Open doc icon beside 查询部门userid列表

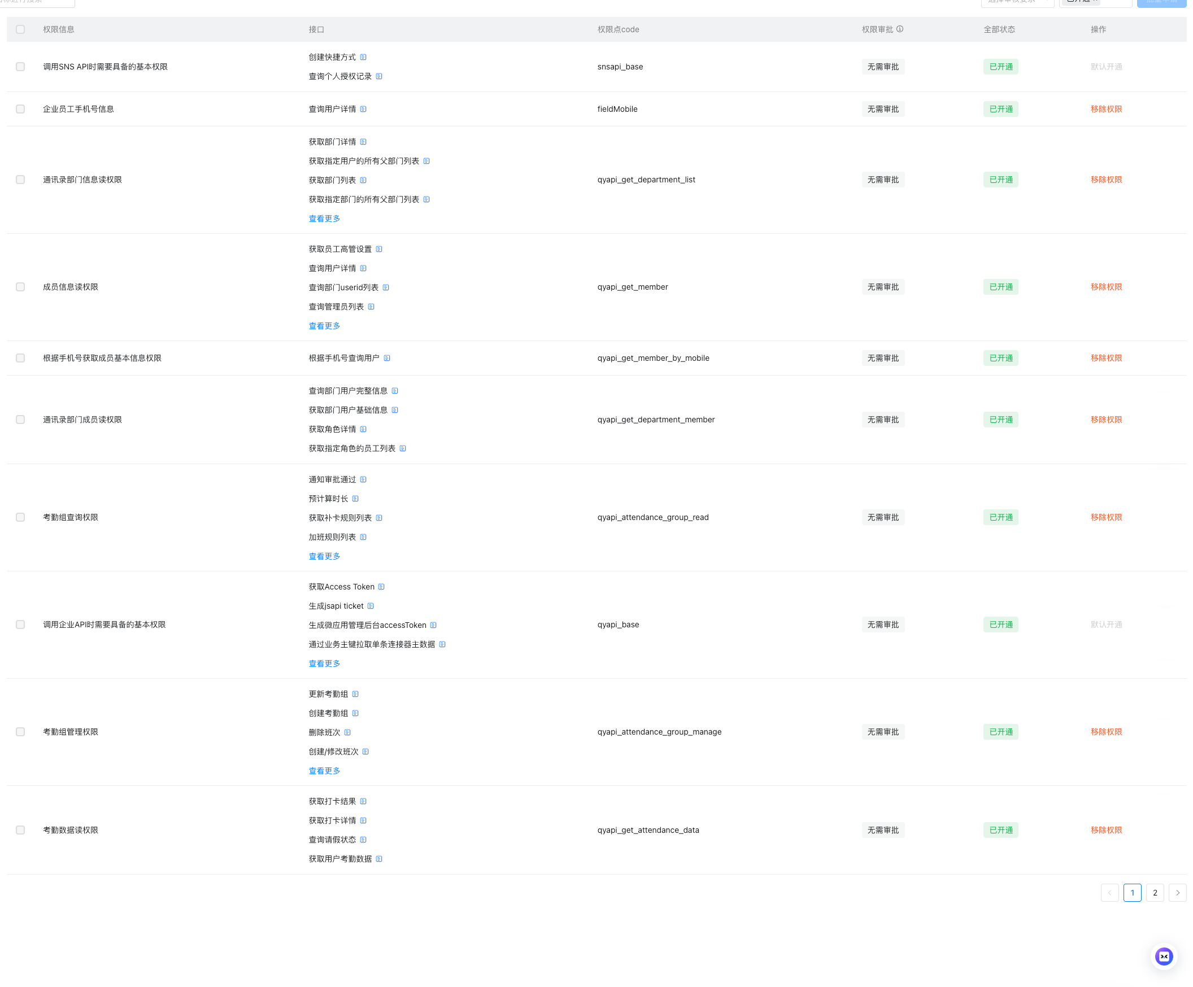coord(386,288)
